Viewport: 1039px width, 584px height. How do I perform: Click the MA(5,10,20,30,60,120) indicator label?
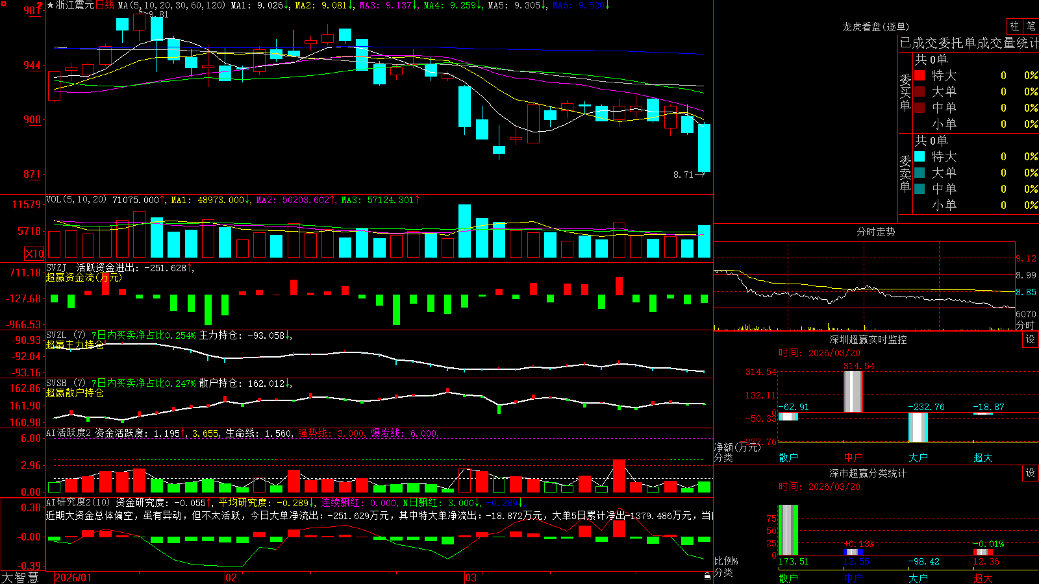point(171,5)
